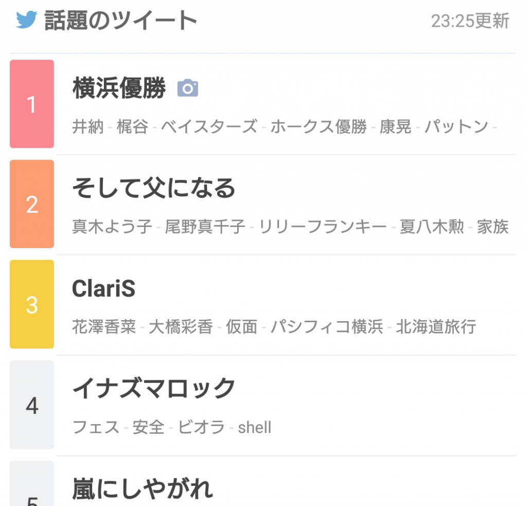The image size is (527, 506).
Task: Open related keyword パシフィコ横浜
Action: [327, 327]
